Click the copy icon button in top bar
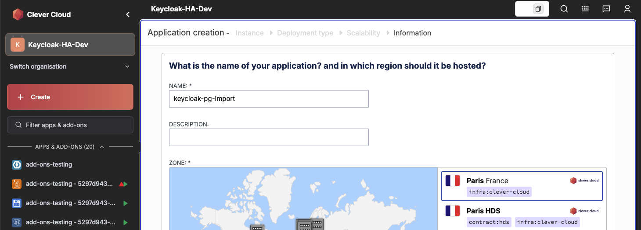Screen dimensions: 641x230 coord(538,9)
